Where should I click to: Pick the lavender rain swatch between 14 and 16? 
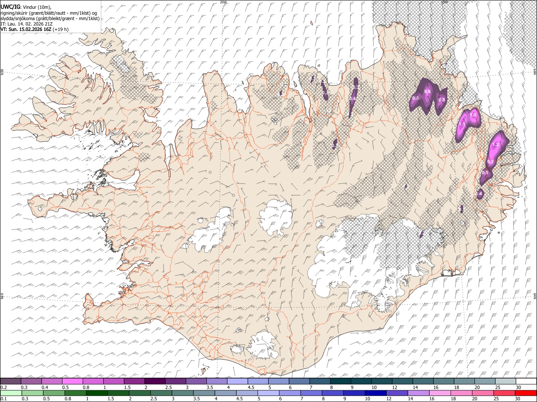coord(418,393)
